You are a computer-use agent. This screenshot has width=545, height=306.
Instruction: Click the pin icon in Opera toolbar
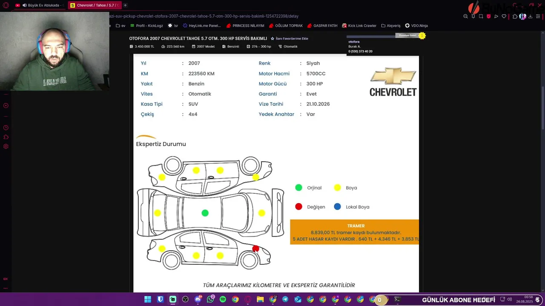[x=473, y=16]
